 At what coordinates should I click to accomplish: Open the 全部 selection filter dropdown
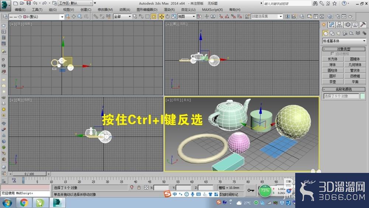122,17
